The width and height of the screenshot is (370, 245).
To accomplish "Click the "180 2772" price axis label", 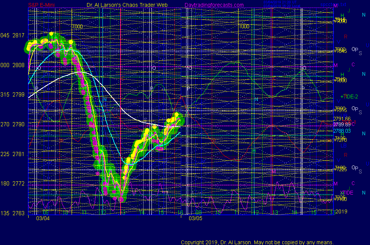I will click(12, 184).
